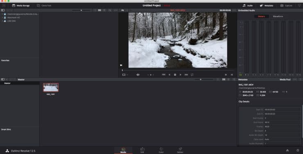The width and height of the screenshot is (303, 154).
Task: Toggle the media pool bin list icon
Action: [x=3, y=79]
